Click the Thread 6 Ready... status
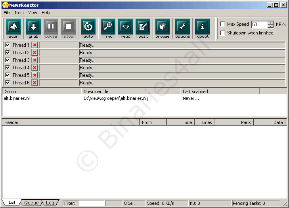289x208 pixels. point(182,83)
